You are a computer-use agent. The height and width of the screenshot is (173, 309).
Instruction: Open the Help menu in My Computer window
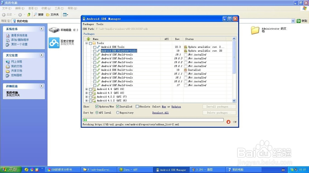point(72,8)
